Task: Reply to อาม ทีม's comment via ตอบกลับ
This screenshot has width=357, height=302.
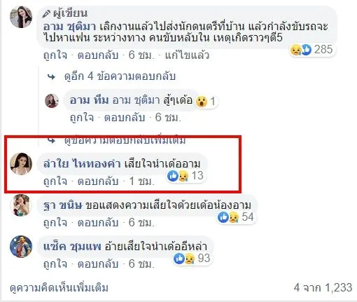Action: 124,118
